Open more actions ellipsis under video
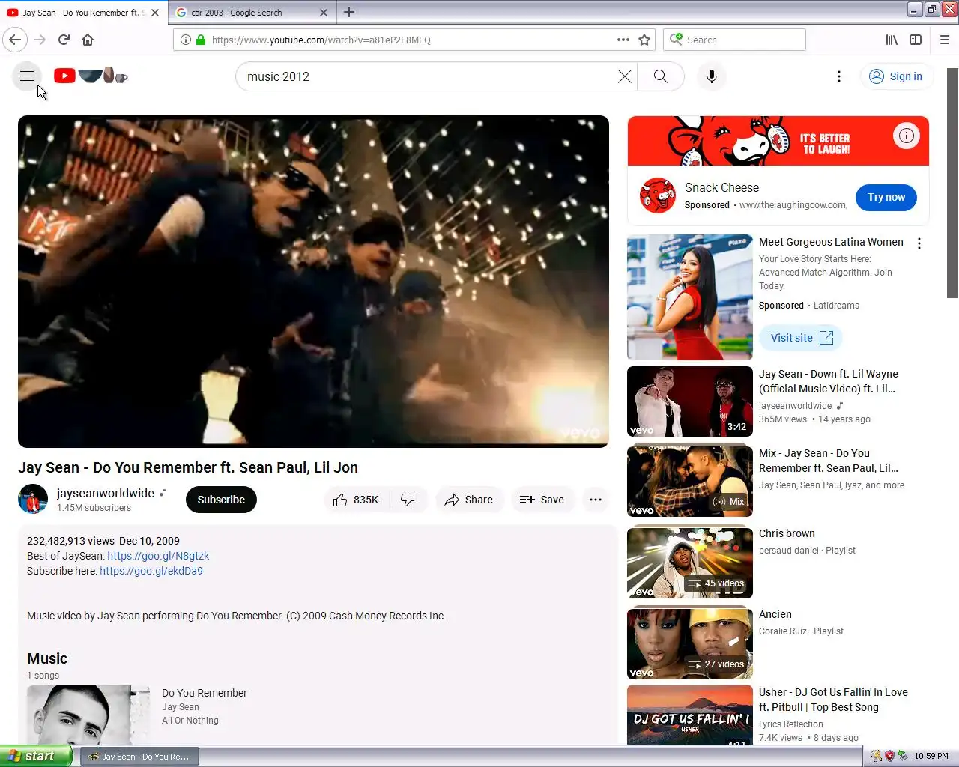This screenshot has height=767, width=959. pyautogui.click(x=596, y=500)
